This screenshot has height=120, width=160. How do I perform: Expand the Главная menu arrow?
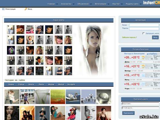click(x=57, y=4)
